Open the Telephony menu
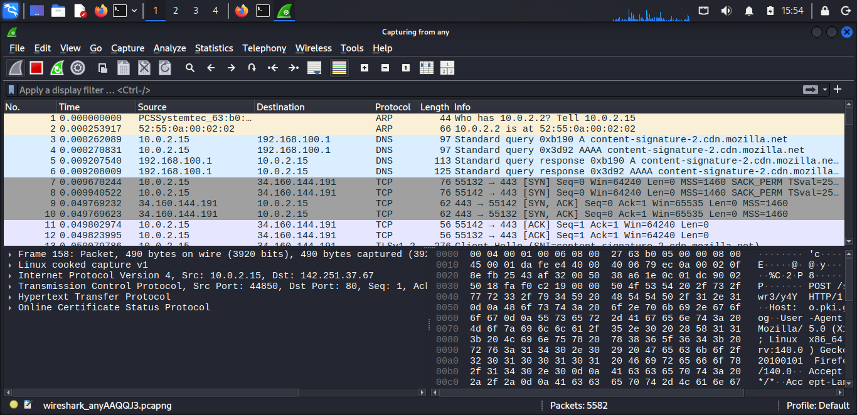The image size is (857, 415). (x=264, y=48)
